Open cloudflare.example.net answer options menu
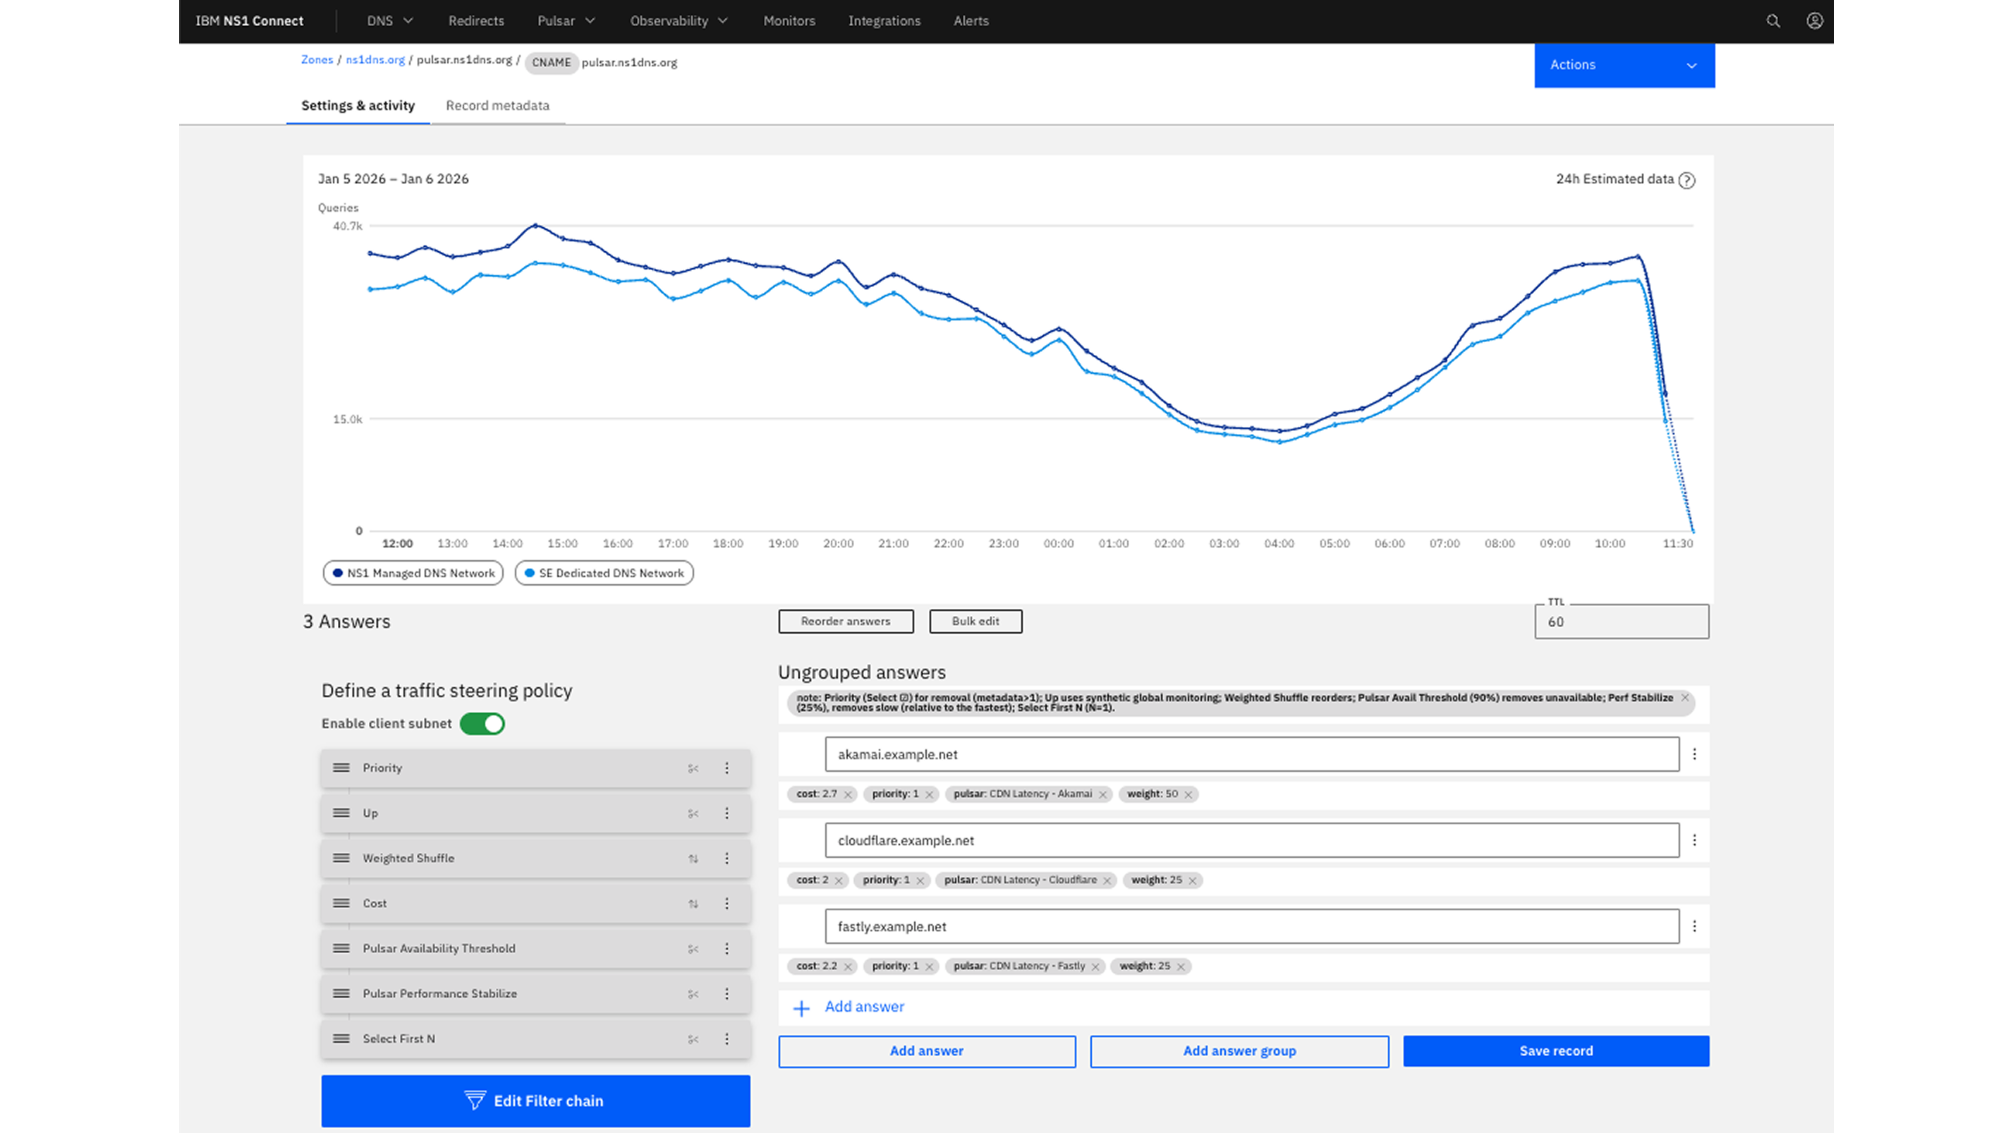Viewport: 2013px width, 1133px height. (1694, 840)
